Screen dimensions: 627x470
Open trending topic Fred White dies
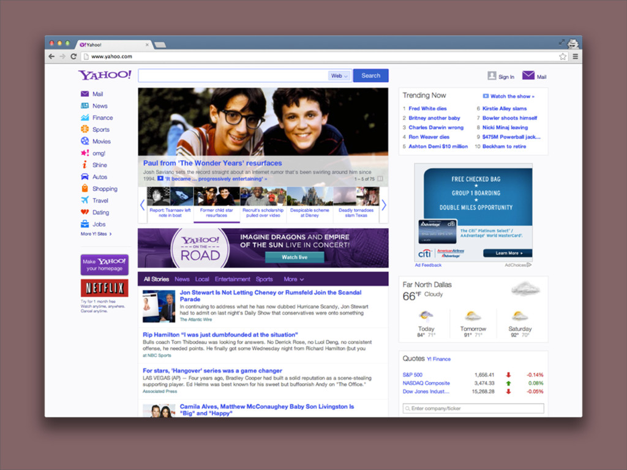tap(427, 108)
